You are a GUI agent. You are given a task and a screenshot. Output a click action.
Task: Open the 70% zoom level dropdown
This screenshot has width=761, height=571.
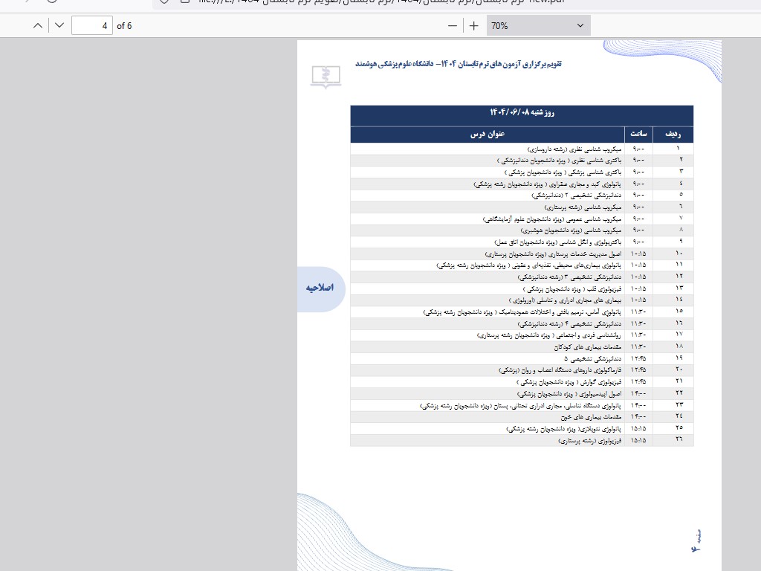pyautogui.click(x=539, y=26)
